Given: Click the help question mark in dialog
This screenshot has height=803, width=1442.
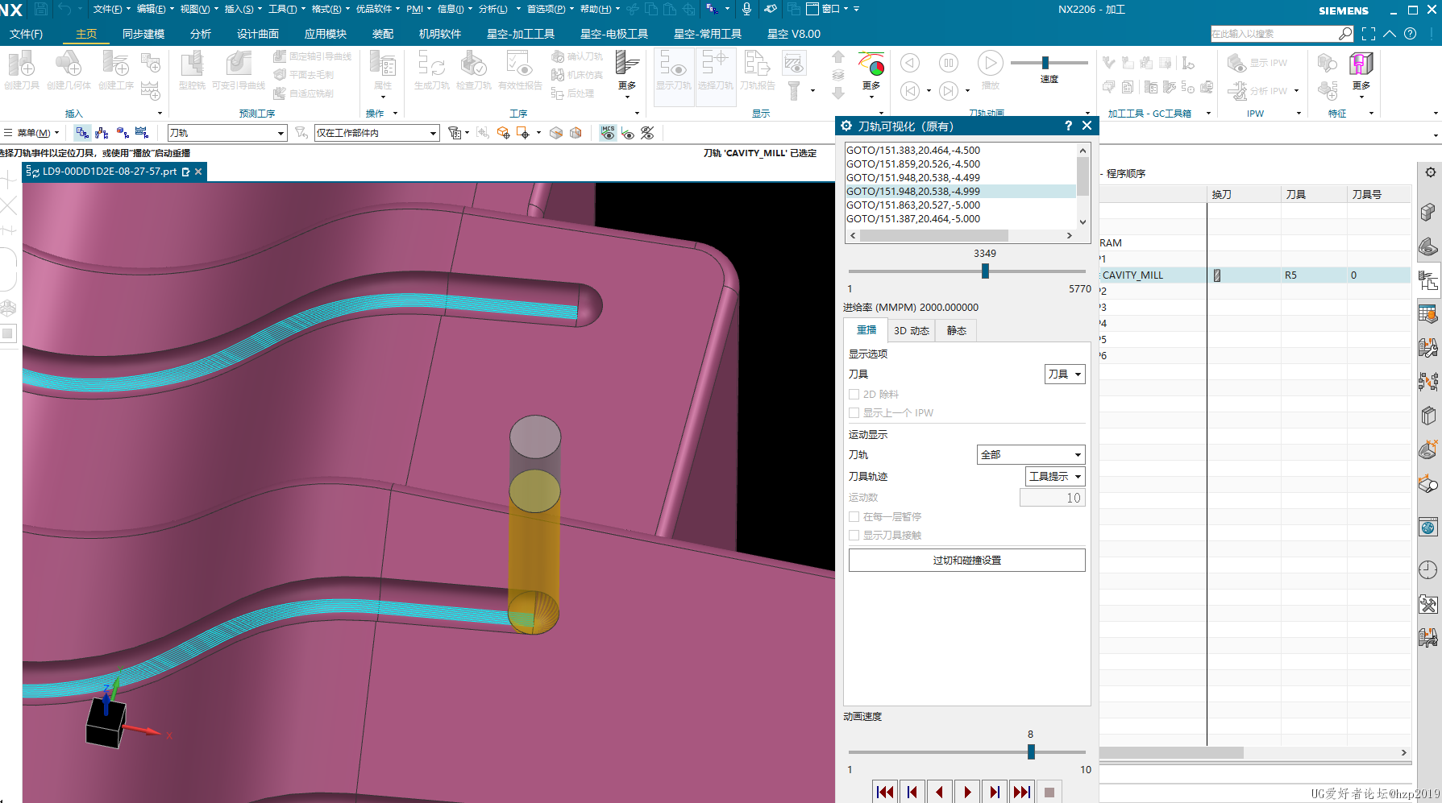Looking at the screenshot, I should pos(1068,126).
